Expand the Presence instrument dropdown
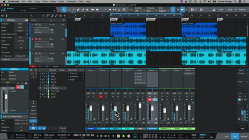The width and height of the screenshot is (249, 140). click(83, 73)
